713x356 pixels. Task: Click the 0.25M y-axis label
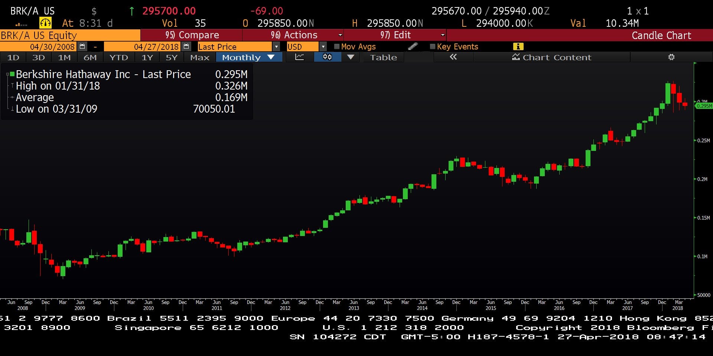coord(703,140)
